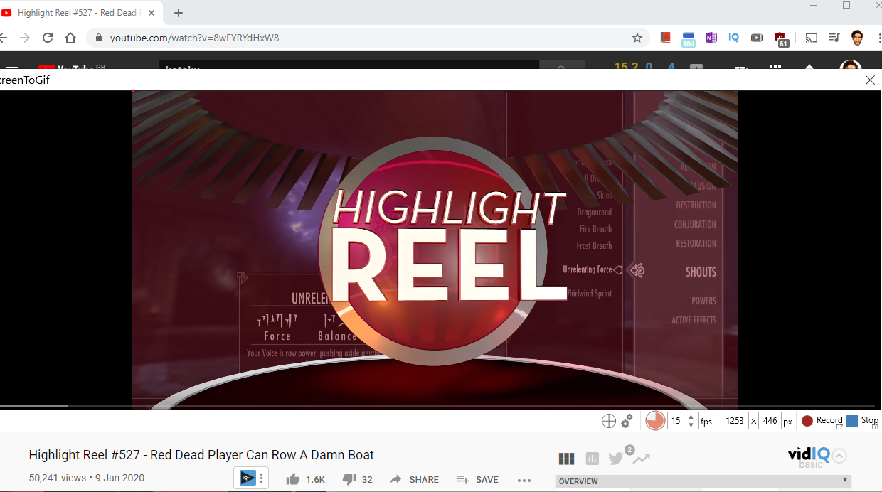Click the capture width field showing 1253
The height and width of the screenshot is (492, 882).
coord(735,421)
